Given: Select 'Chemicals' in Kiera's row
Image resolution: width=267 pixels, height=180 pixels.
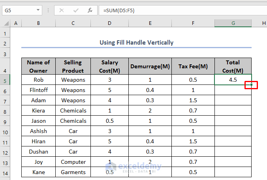Looking at the screenshot, I should tap(73, 111).
